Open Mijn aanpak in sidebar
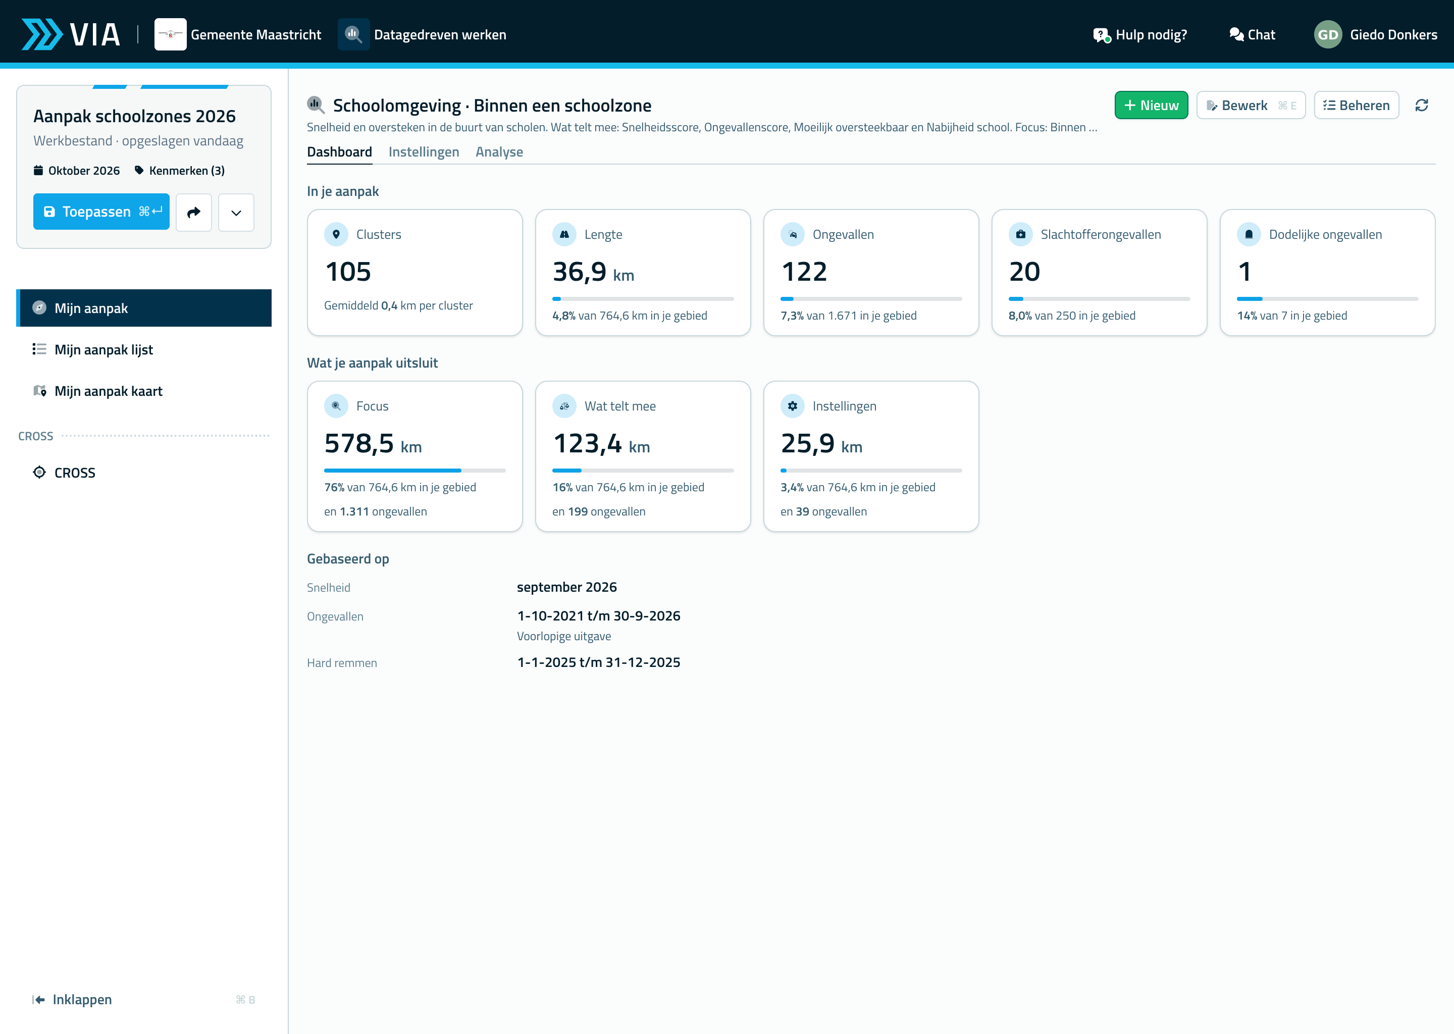1454x1034 pixels. [144, 308]
